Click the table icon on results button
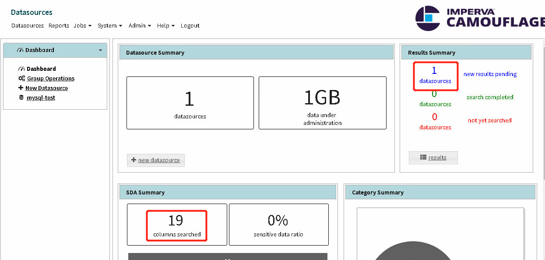 (423, 157)
